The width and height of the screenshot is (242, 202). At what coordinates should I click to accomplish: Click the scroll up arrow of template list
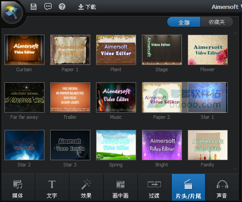(235, 33)
